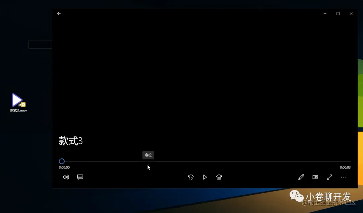Seek to the middle of the progress bar
Screen dimensions: 363x213
tap(205, 161)
